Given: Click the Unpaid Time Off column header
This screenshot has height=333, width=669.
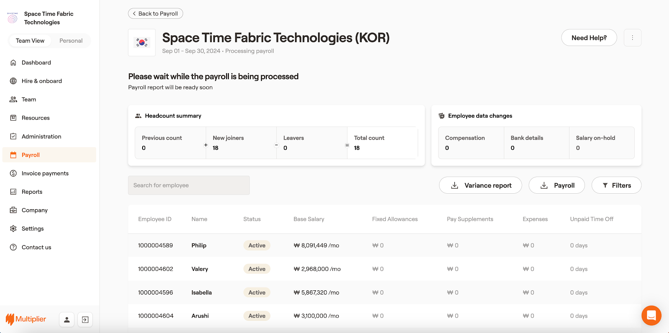Looking at the screenshot, I should coord(592,219).
